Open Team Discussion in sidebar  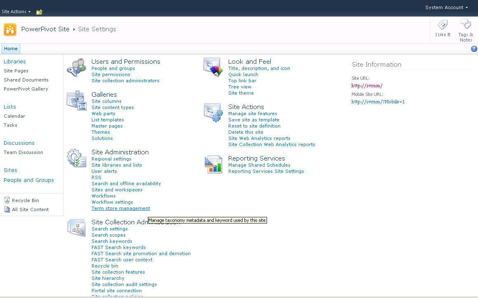[23, 152]
